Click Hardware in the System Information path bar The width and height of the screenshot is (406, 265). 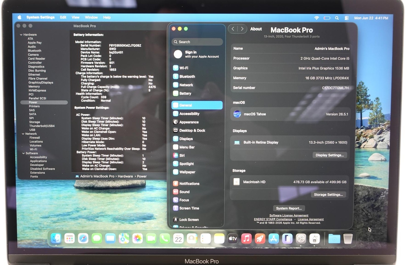[x=125, y=176]
